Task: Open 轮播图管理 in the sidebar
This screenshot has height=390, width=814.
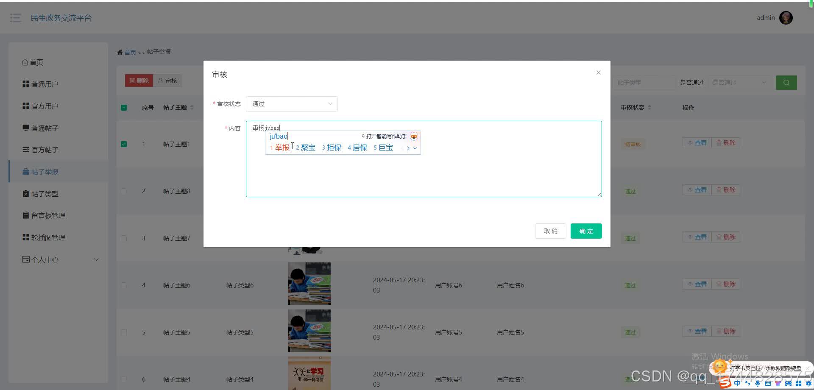Action: 59,237
